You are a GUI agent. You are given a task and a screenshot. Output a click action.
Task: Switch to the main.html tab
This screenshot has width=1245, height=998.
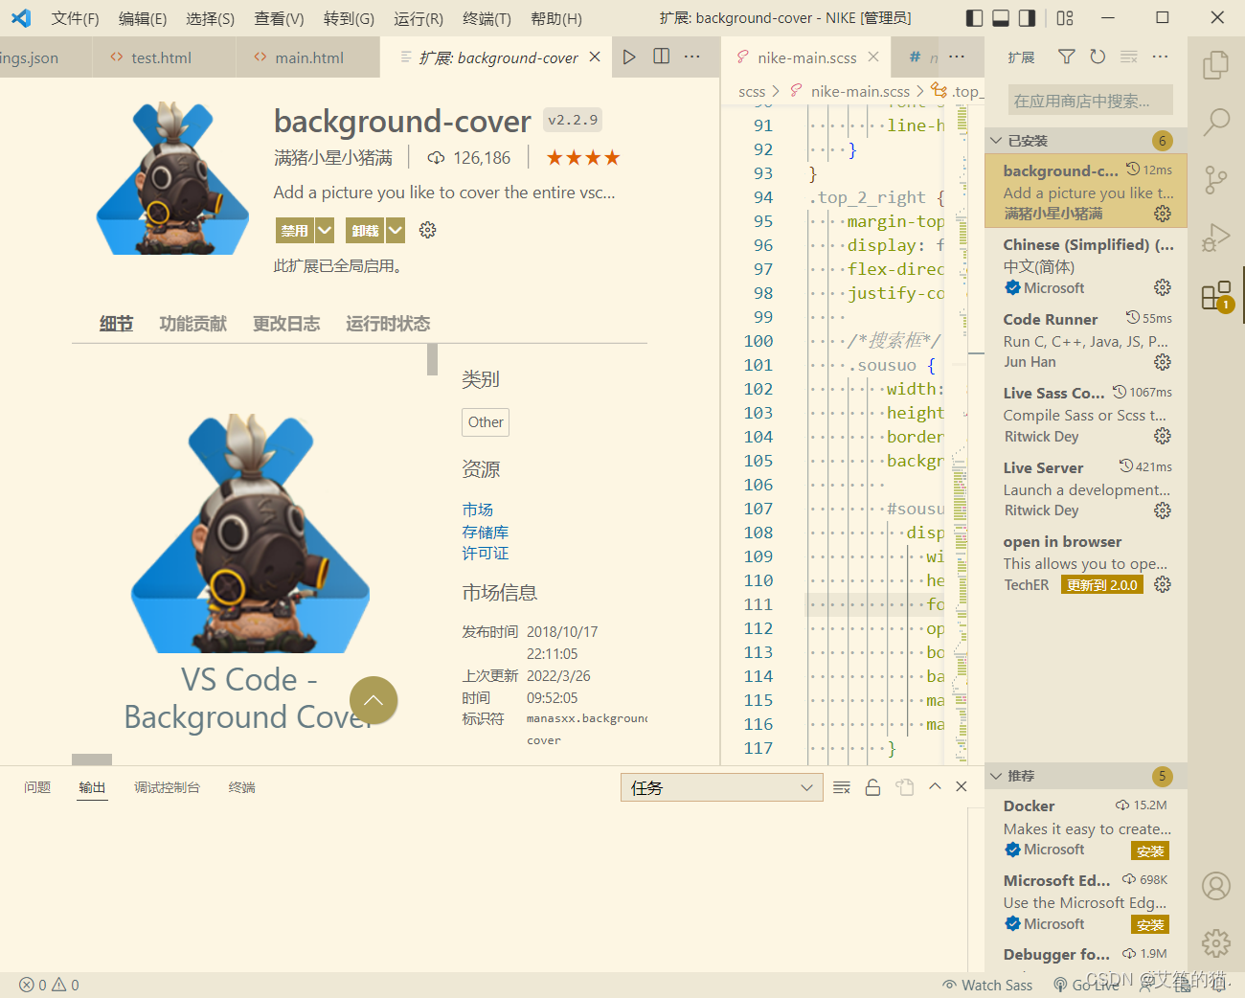[x=309, y=57]
